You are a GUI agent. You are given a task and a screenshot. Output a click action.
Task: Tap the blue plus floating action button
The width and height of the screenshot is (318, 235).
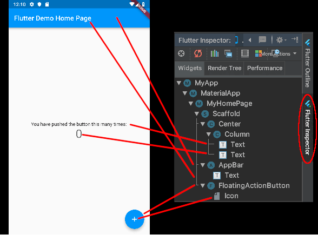click(135, 219)
